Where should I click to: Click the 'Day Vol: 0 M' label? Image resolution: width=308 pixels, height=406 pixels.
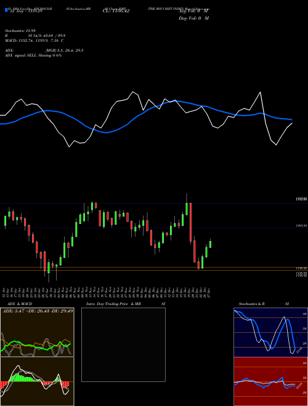point(193,18)
